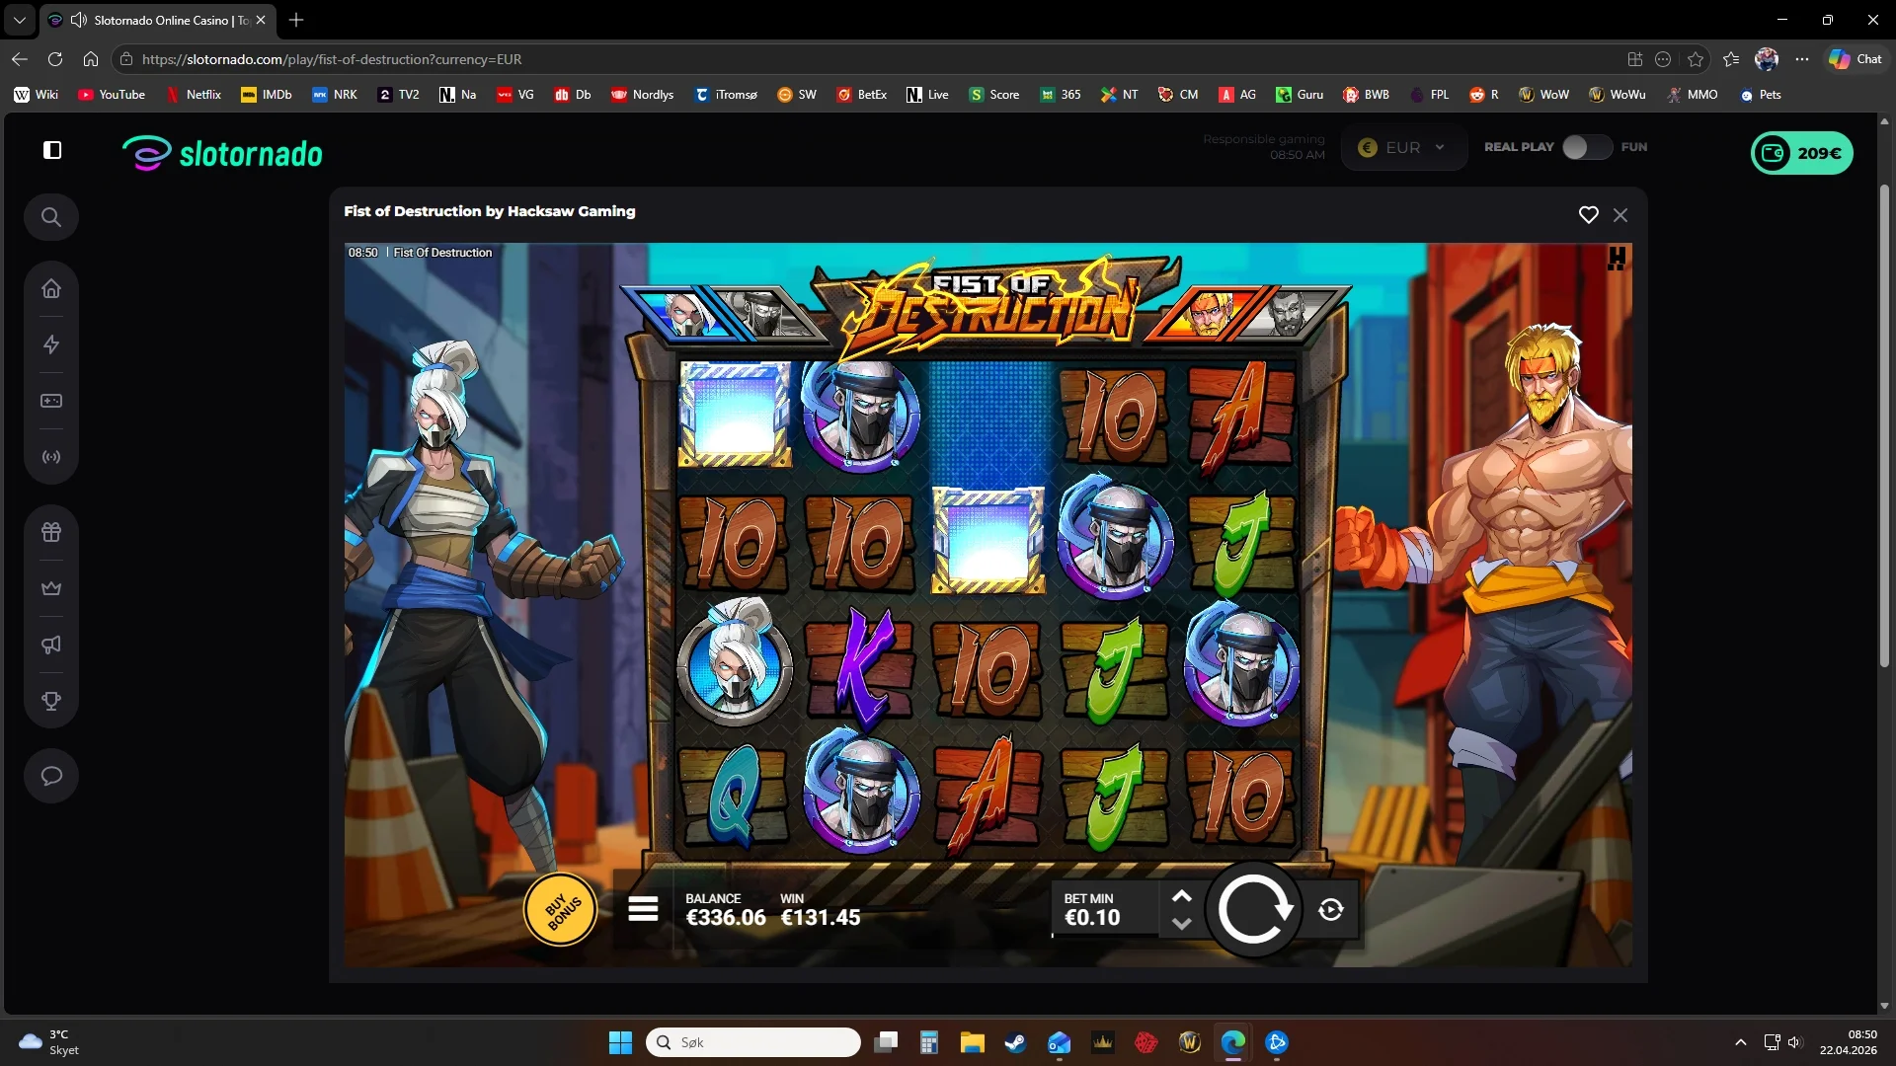Open the browser profile avatar

pos(1767,59)
